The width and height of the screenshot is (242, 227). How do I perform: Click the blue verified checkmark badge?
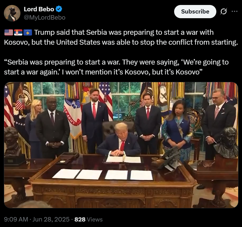[59, 9]
